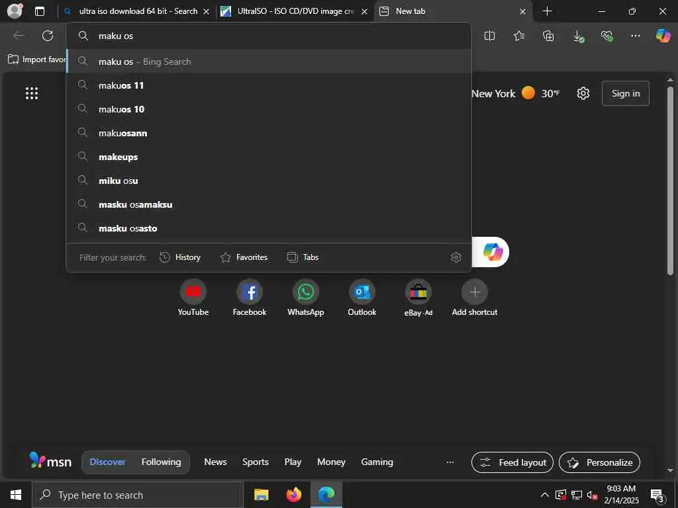Open Outlook shortcut
Viewport: 678px width, 508px height.
362,298
